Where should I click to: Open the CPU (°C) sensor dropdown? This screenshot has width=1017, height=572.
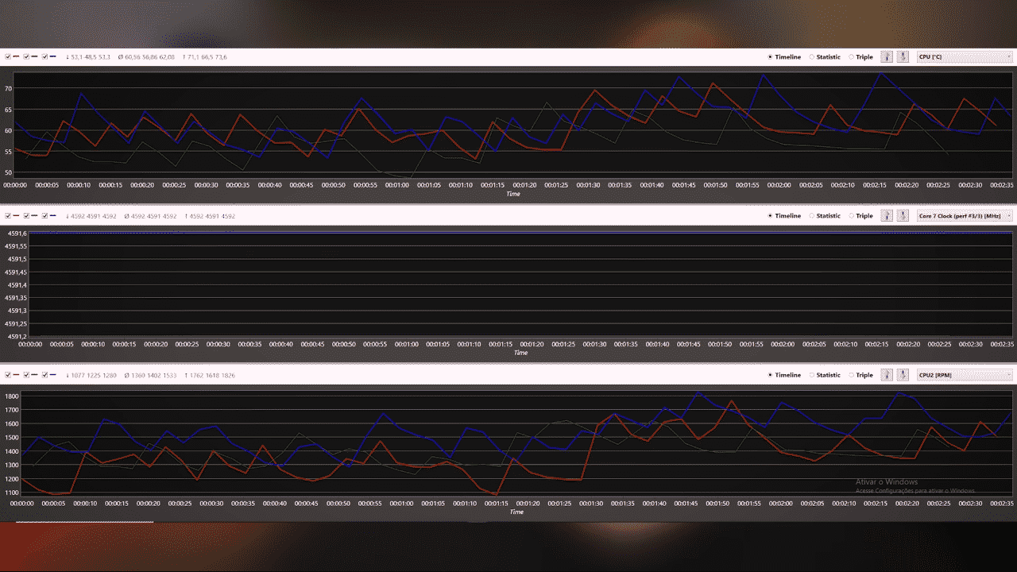tap(965, 56)
